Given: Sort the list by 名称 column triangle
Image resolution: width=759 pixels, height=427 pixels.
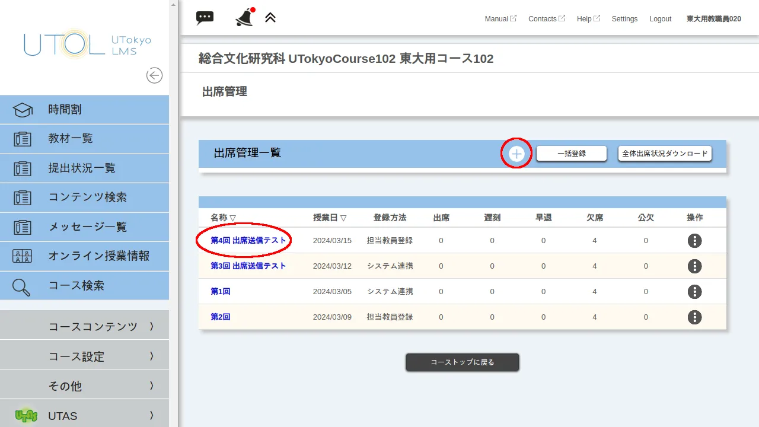Looking at the screenshot, I should coord(232,218).
